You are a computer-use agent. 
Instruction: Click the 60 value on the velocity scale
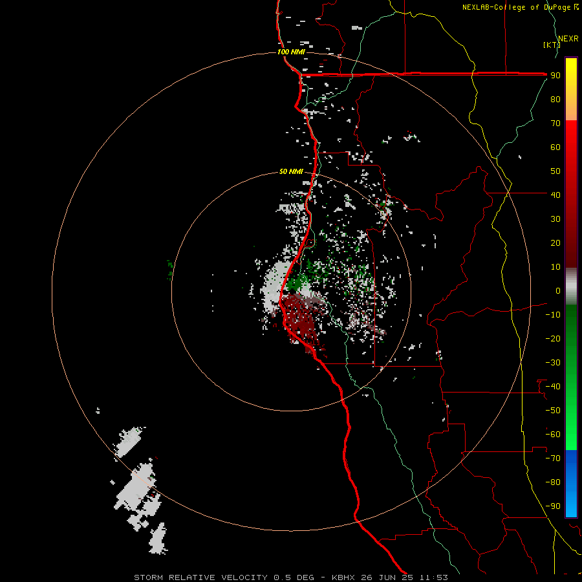point(555,147)
